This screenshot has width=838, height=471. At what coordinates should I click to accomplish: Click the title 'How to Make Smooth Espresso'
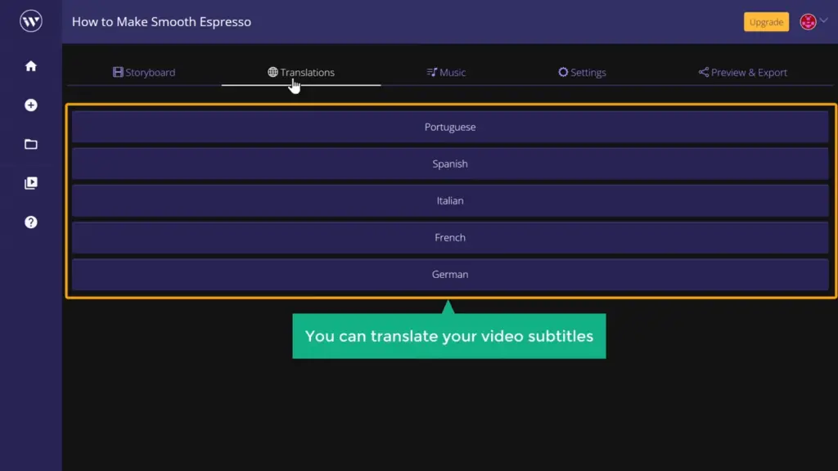[161, 22]
